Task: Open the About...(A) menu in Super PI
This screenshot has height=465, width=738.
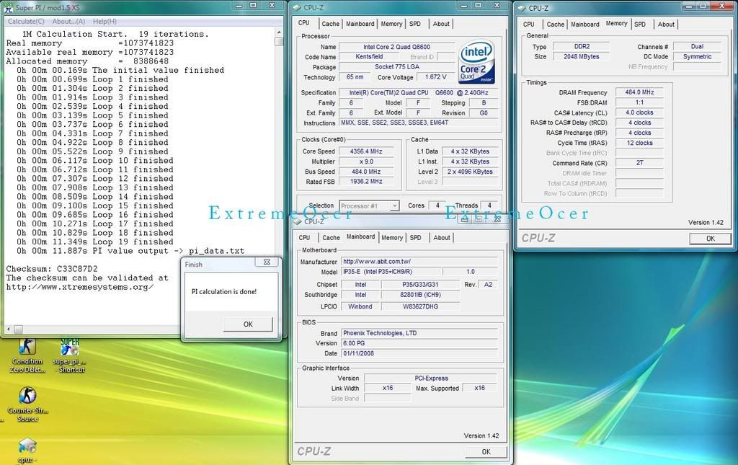Action: tap(68, 22)
